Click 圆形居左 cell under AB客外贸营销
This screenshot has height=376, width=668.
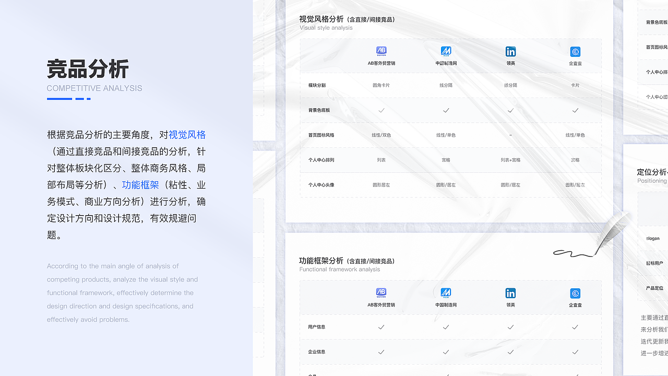(x=381, y=185)
